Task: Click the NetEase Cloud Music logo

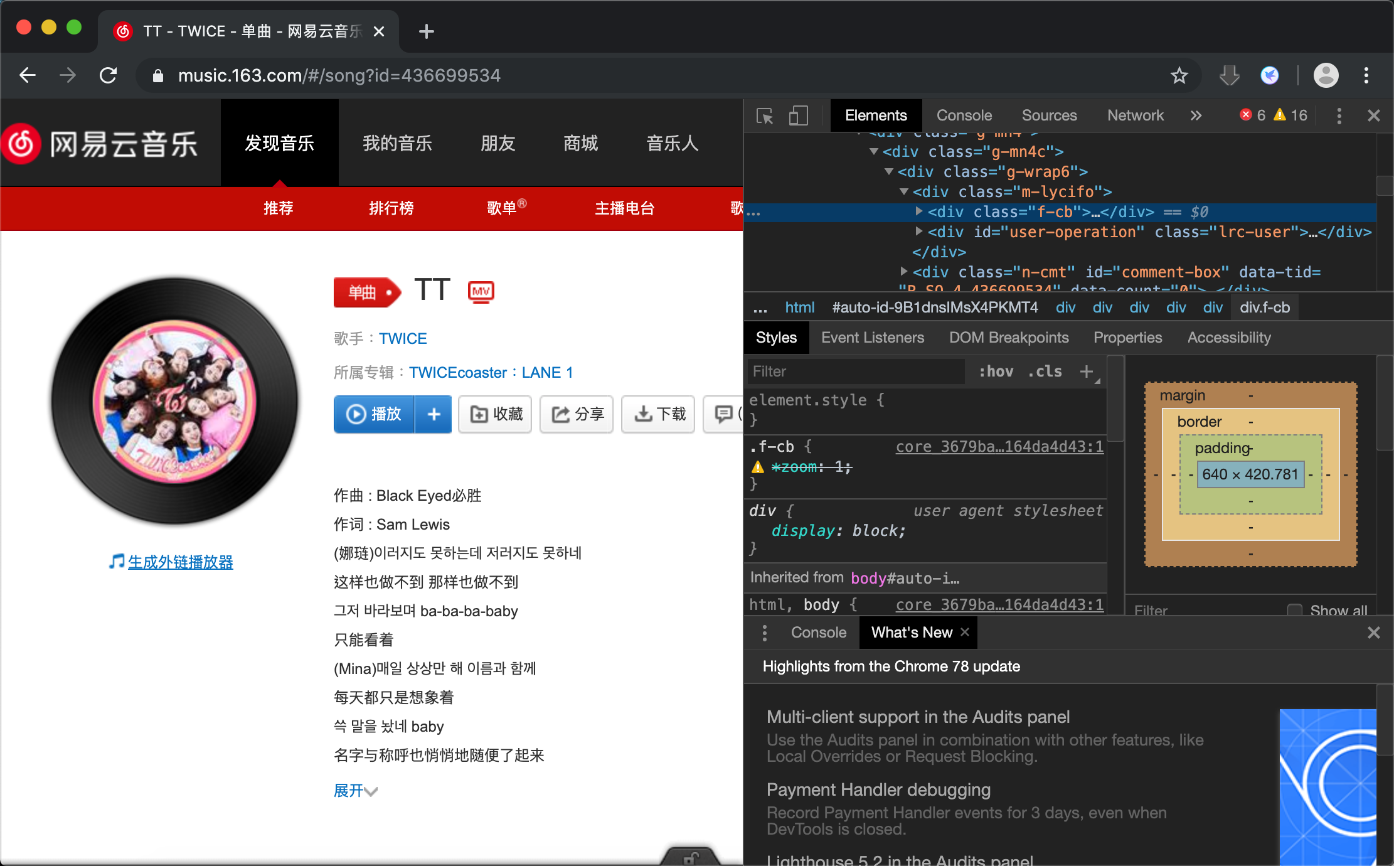Action: point(100,144)
